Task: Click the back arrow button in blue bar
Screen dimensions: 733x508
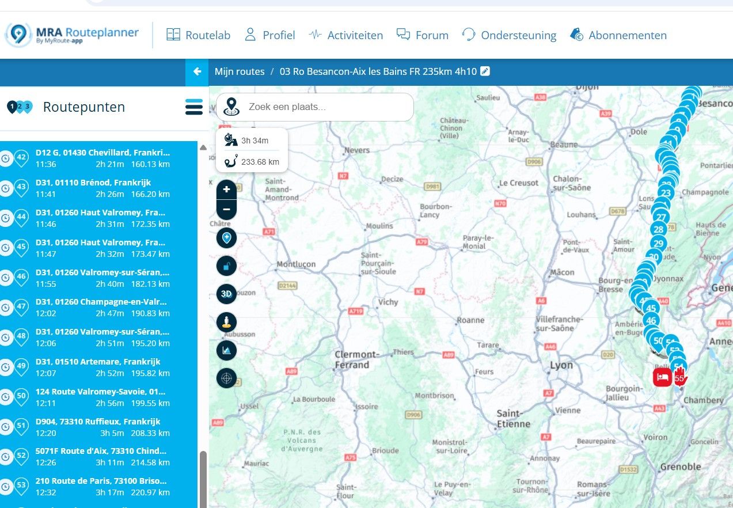Action: coord(197,72)
